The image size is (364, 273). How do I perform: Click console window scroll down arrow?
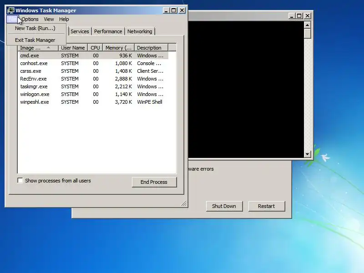tap(308, 154)
